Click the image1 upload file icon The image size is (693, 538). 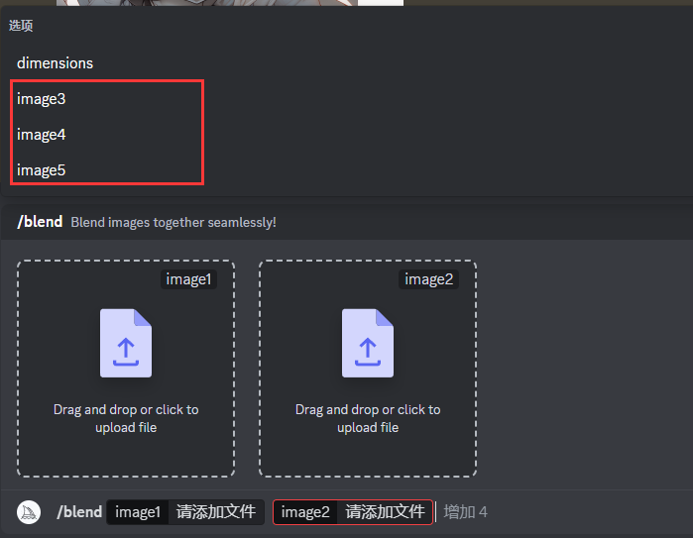(x=126, y=343)
